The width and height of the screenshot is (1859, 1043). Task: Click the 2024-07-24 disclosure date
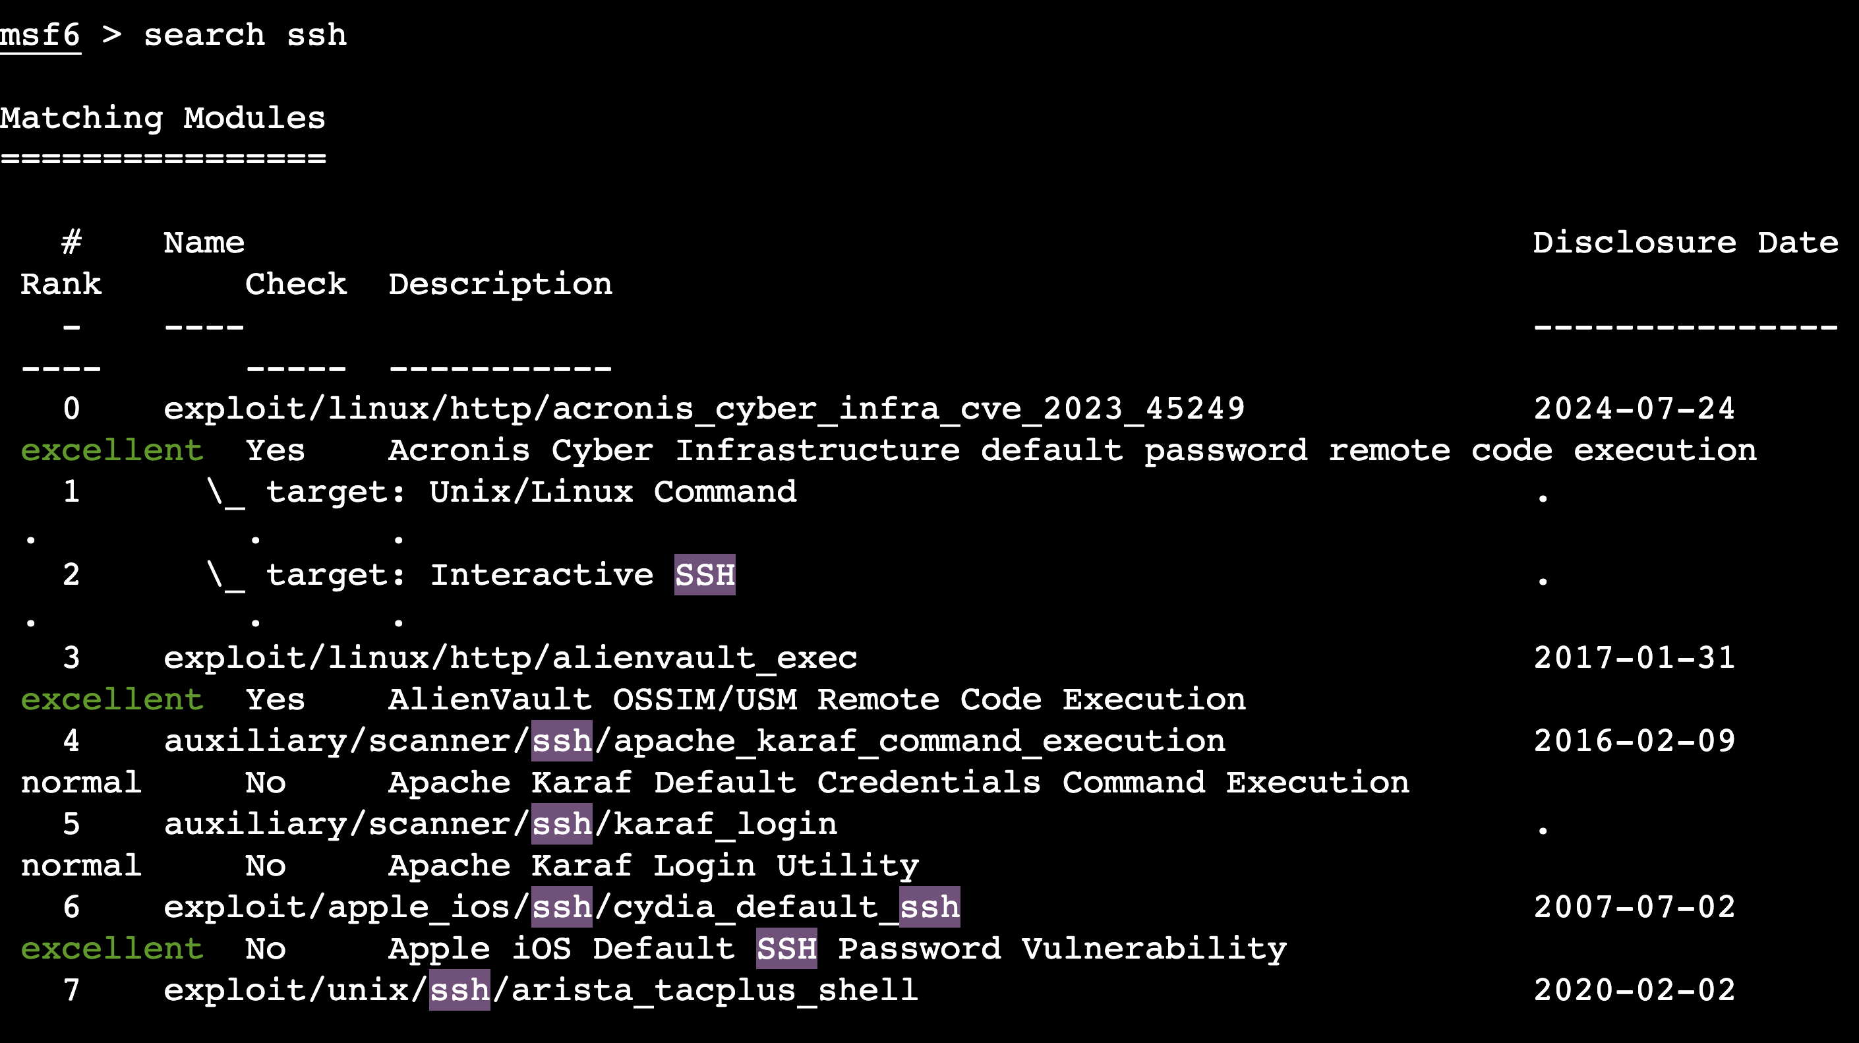pyautogui.click(x=1634, y=409)
